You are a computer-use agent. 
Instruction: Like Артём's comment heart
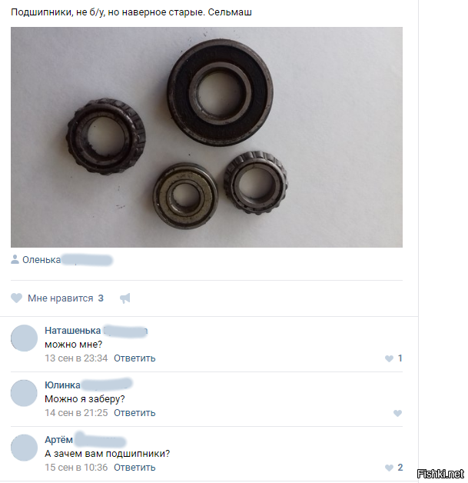click(x=389, y=468)
